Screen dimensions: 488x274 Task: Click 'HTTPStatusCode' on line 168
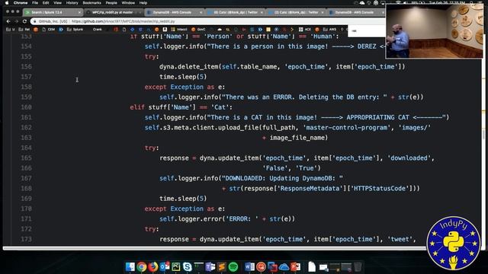pos(380,189)
